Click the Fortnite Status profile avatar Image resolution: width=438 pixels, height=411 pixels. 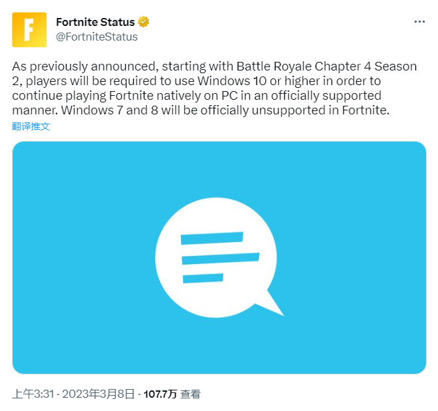tap(29, 30)
